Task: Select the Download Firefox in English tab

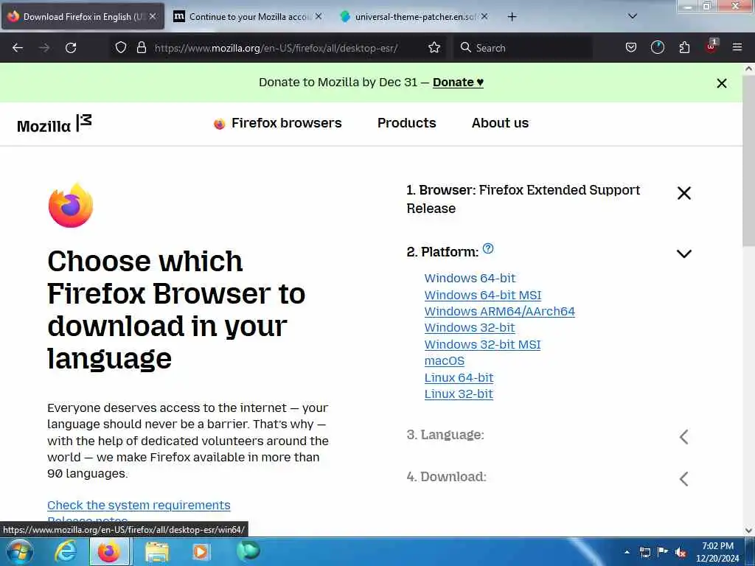Action: (83, 17)
